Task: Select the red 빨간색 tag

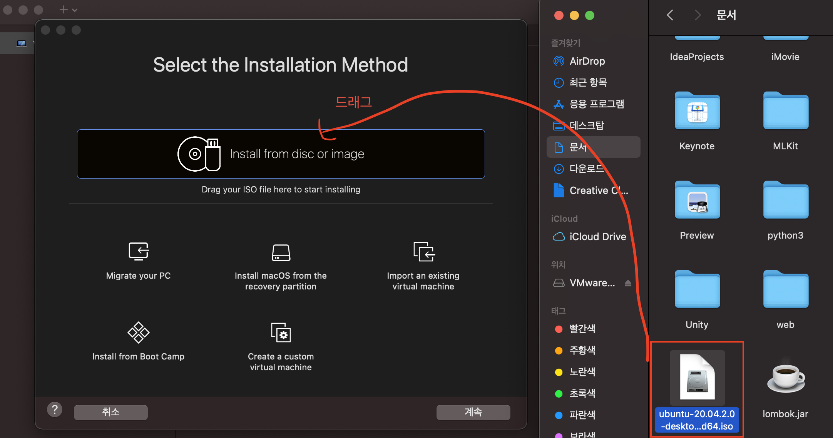Action: (x=582, y=329)
